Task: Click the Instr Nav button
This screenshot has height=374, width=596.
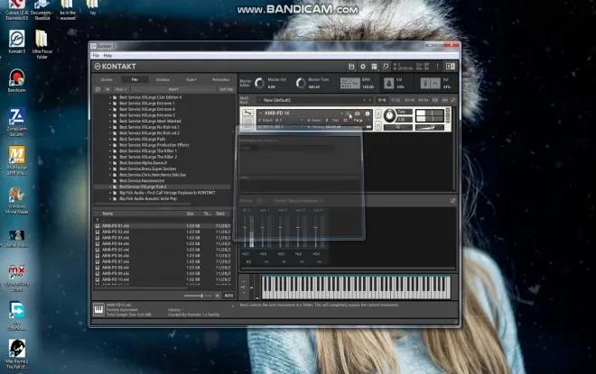Action: coord(226,89)
